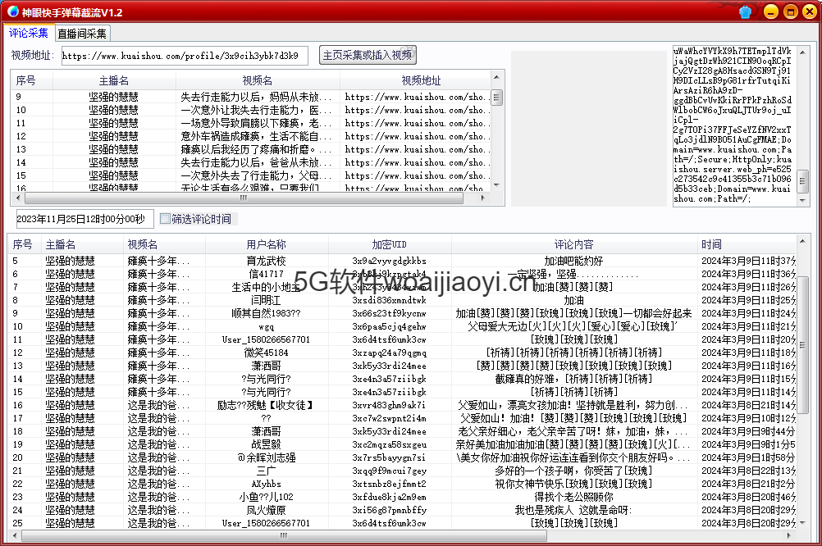The height and width of the screenshot is (546, 822).
Task: Select username 闫明江
Action: [x=267, y=300]
